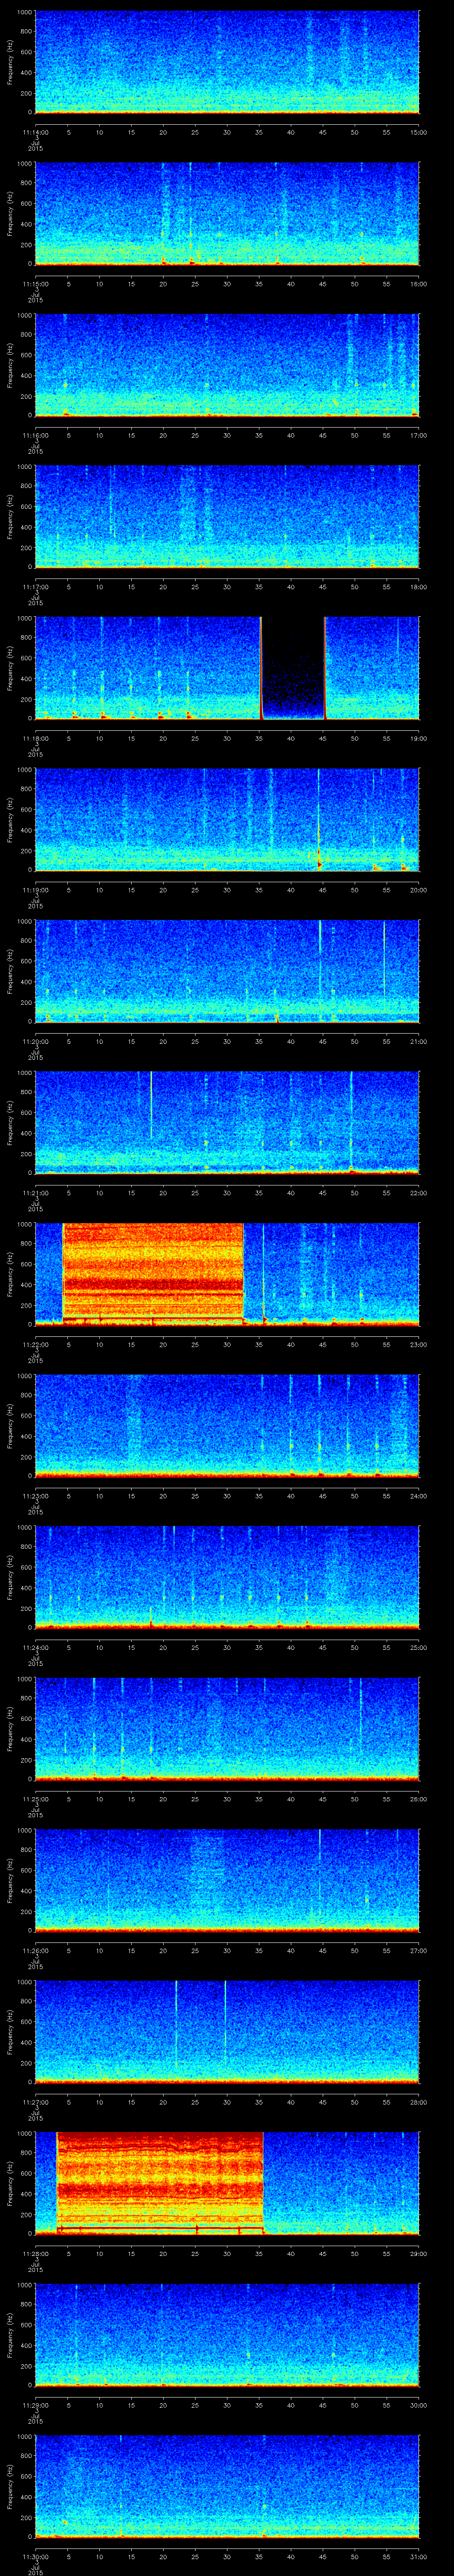Screen dimensions: 454x2576
Task: Click the 30:00 end time label
Action: point(419,2405)
